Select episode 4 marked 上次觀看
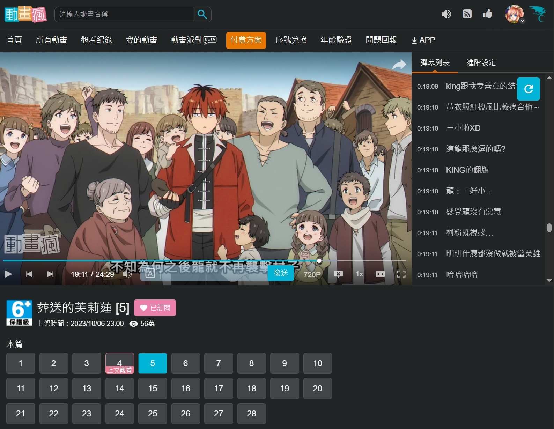Screen dimensions: 554x429 coord(120,363)
